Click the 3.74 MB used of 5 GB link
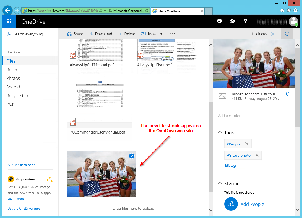This screenshot has height=218, width=302. click(x=23, y=165)
